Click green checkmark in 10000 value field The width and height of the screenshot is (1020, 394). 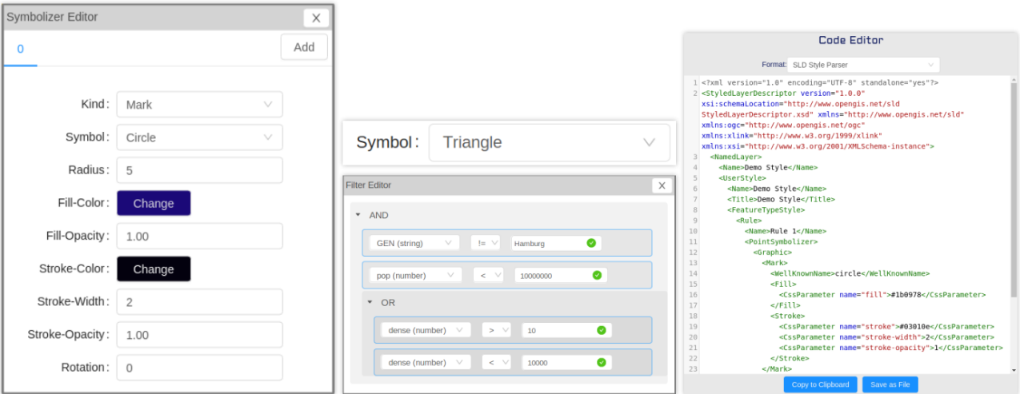pos(601,362)
